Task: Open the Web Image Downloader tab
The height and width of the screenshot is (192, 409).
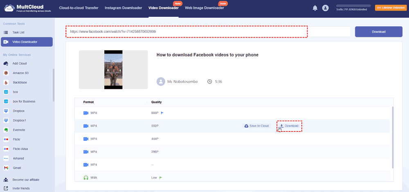Action: (204, 8)
